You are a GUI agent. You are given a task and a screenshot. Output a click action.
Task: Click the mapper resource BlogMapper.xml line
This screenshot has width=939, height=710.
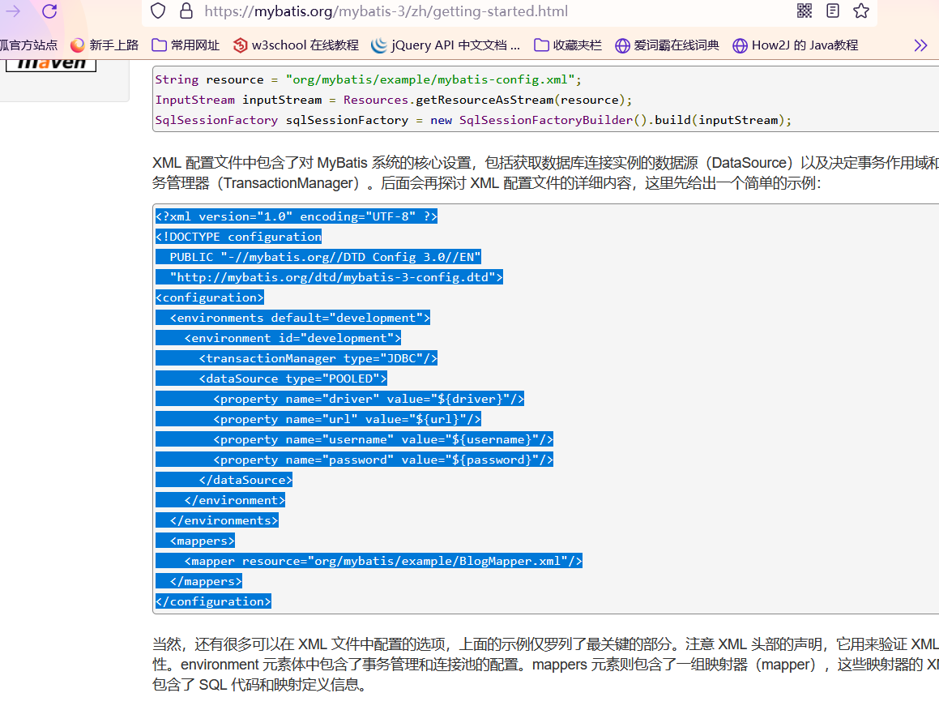(x=369, y=562)
